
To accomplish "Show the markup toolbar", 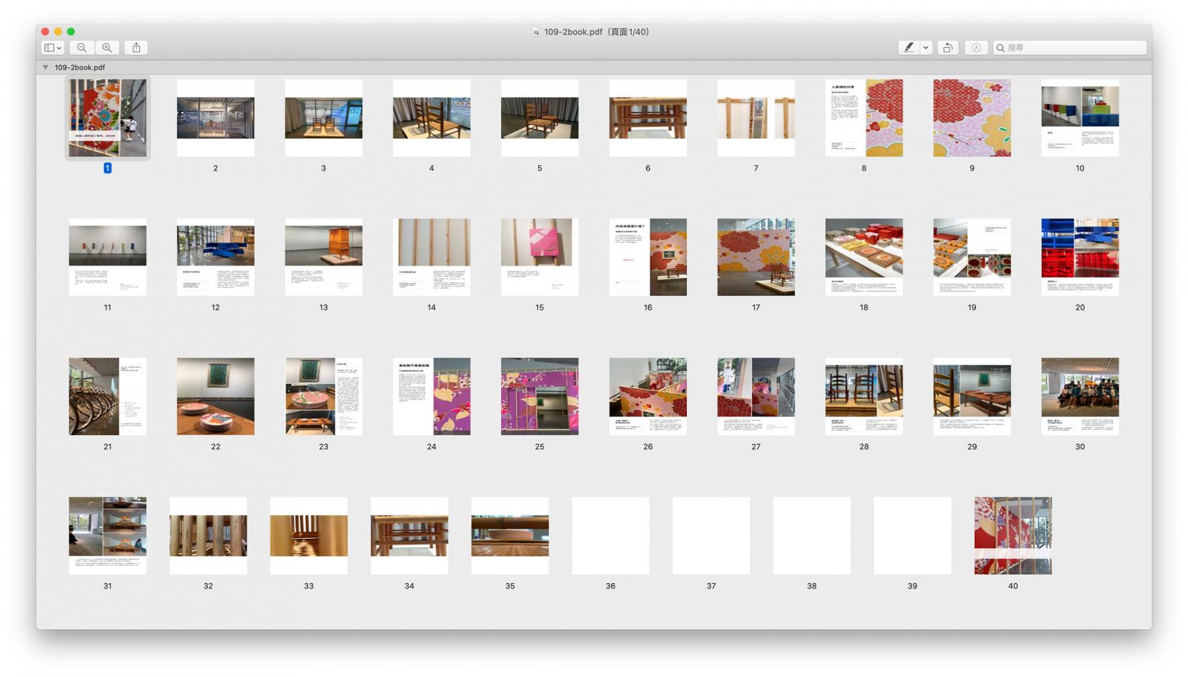I will pyautogui.click(x=976, y=48).
